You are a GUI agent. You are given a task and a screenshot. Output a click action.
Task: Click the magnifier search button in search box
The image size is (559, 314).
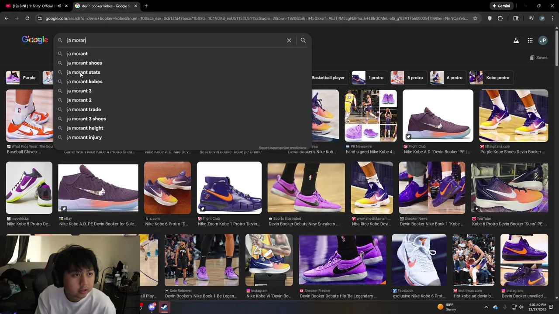tap(303, 40)
